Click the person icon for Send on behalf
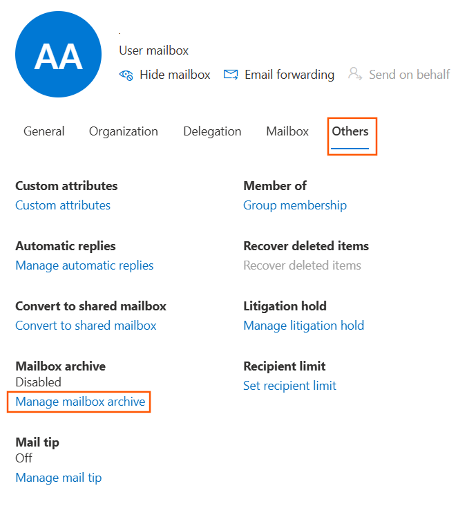Viewport: 467px width, 506px height. (355, 74)
